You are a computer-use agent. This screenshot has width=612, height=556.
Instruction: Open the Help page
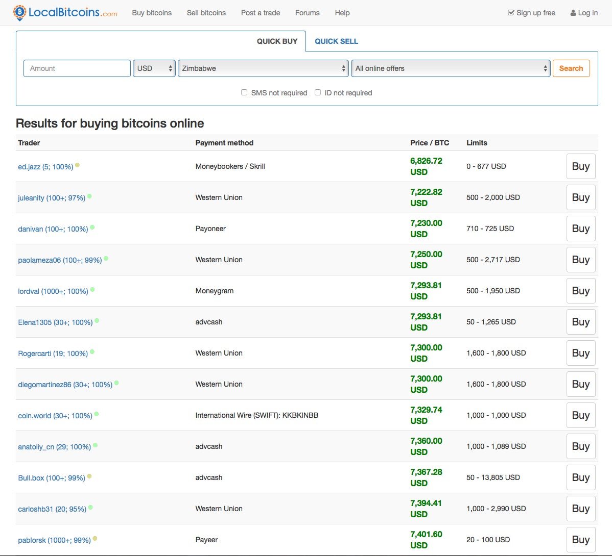point(342,13)
